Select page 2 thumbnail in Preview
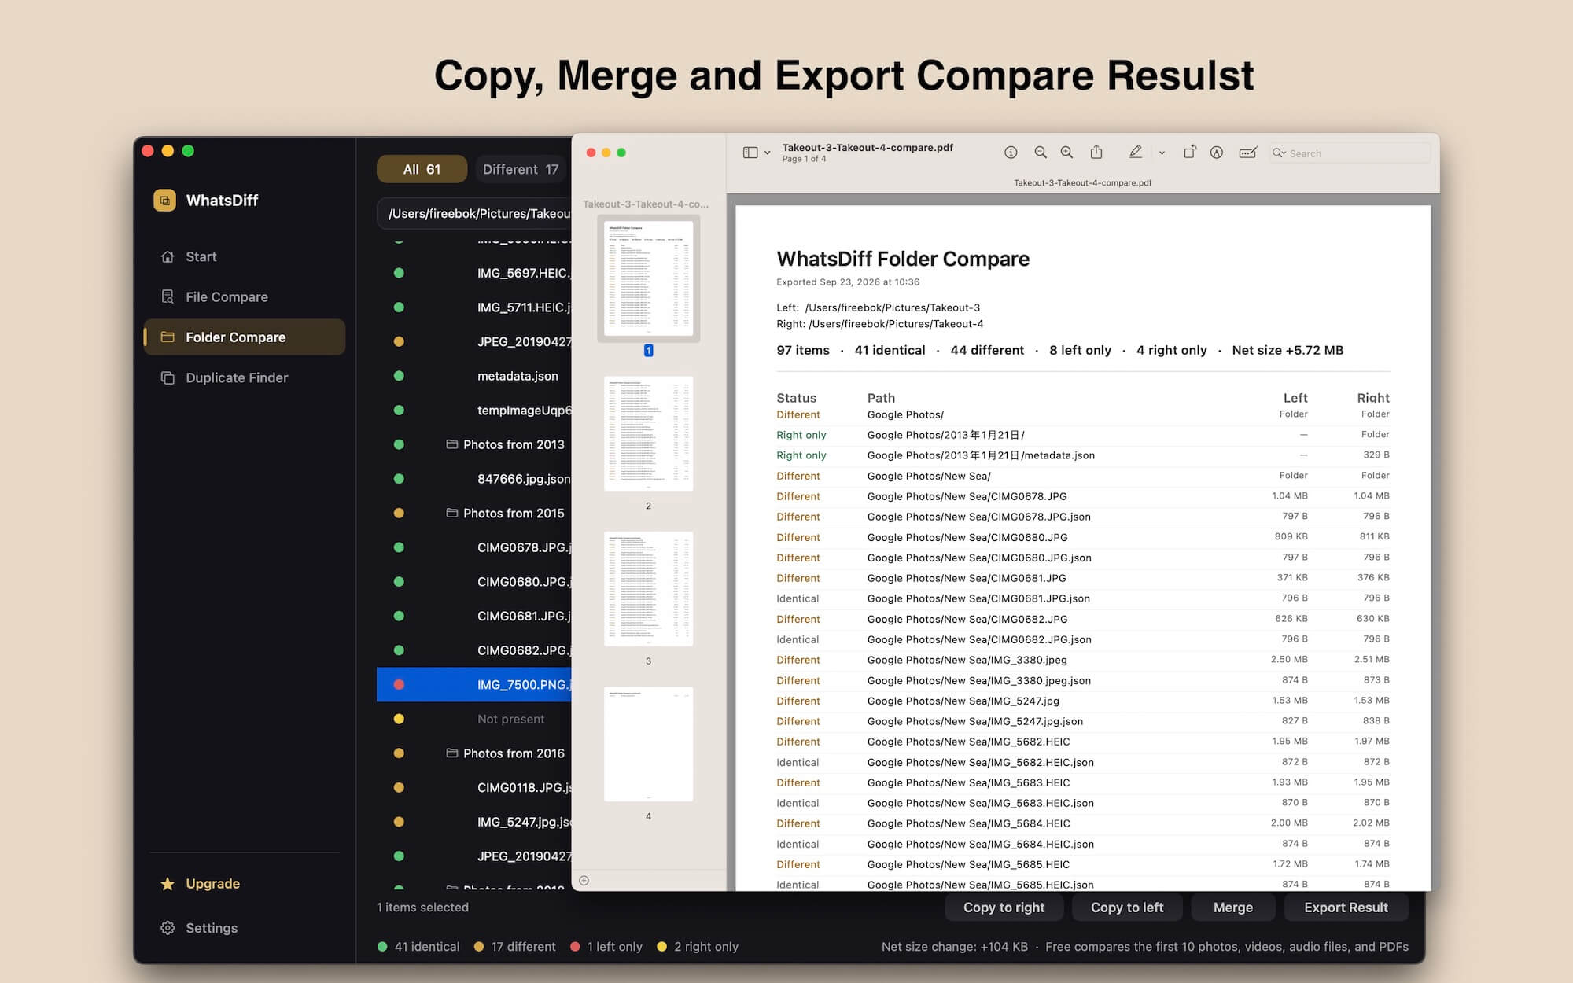 click(648, 433)
